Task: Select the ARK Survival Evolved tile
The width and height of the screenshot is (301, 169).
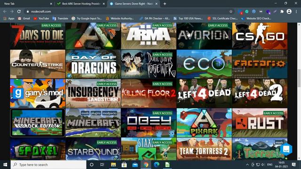Action: [x=93, y=36]
